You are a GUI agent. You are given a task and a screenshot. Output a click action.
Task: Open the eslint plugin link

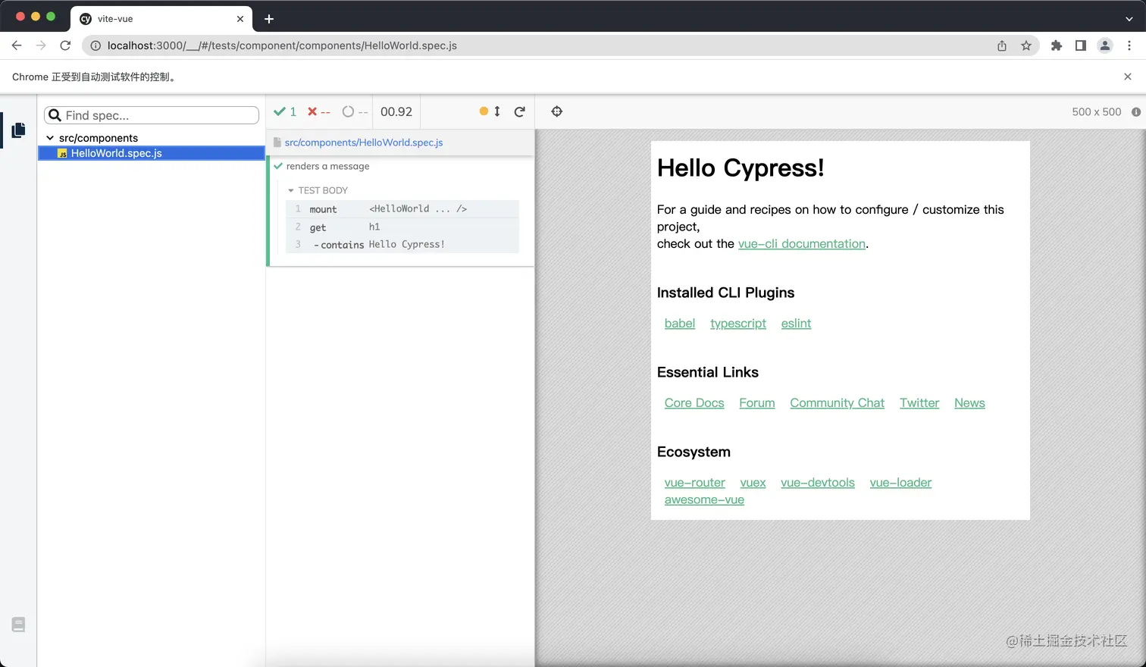coord(796,323)
